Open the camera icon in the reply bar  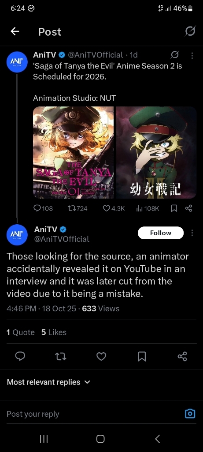[x=190, y=414]
